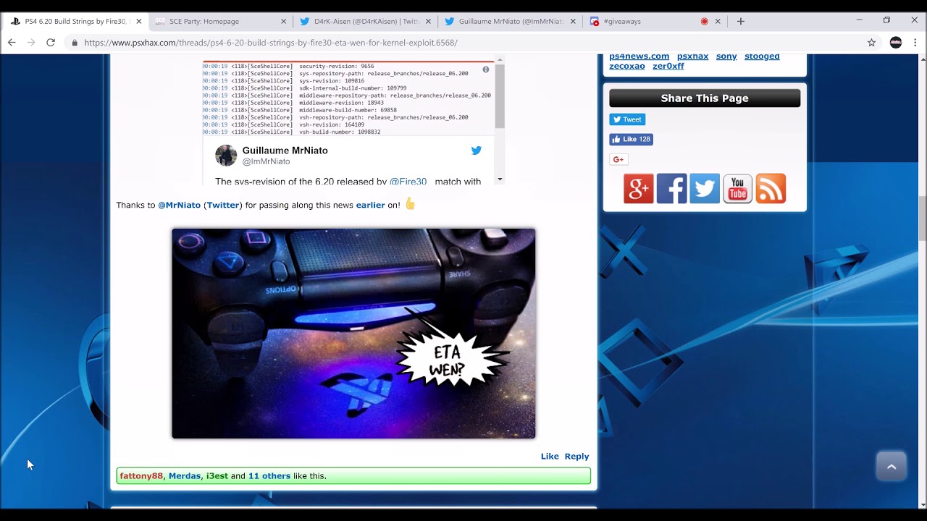Open Merdas user profile

tap(185, 476)
